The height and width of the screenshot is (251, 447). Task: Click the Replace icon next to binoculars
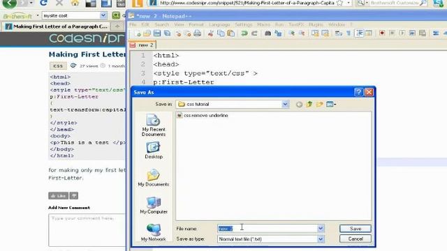click(278, 33)
